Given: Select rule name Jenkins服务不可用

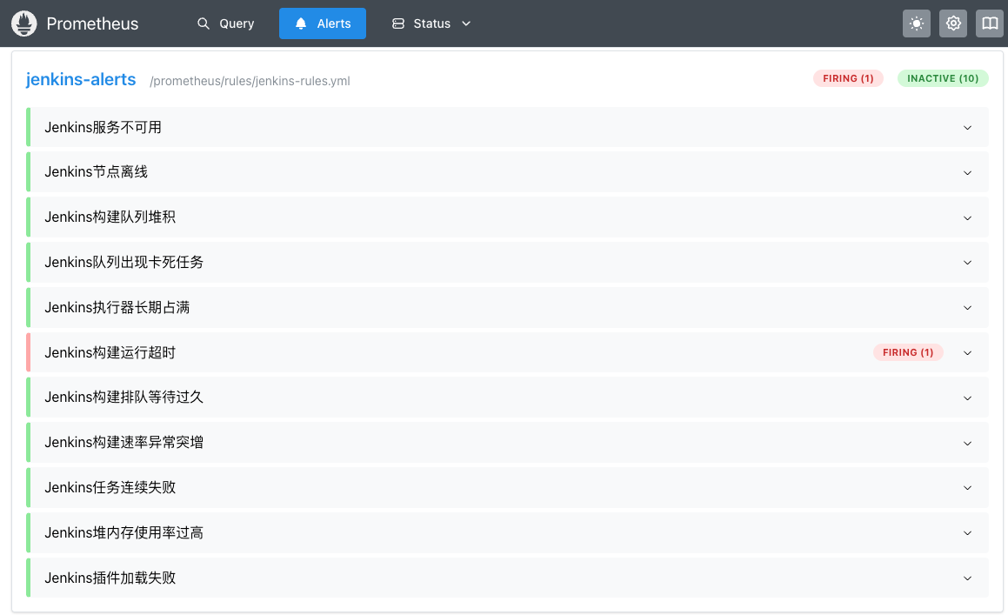Looking at the screenshot, I should pyautogui.click(x=103, y=127).
